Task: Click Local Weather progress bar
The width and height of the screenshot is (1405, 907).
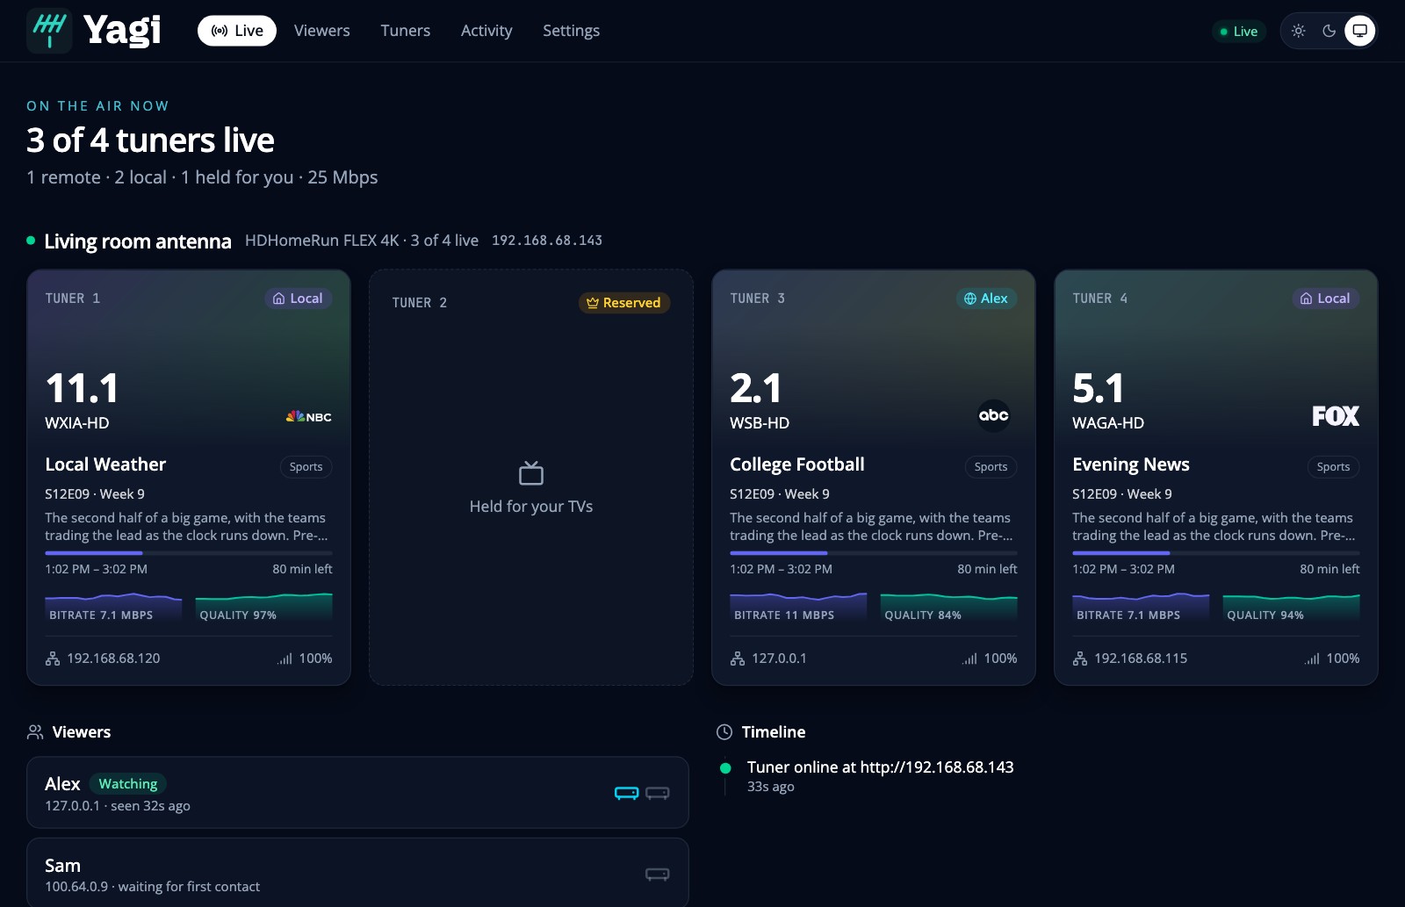Action: pyautogui.click(x=189, y=553)
